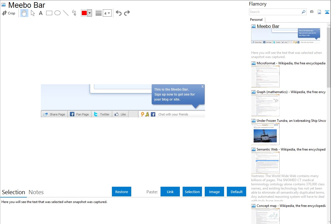The width and height of the screenshot is (331, 224).
Task: Click the yellow location pin icon in Meebo bar
Action: click(142, 114)
